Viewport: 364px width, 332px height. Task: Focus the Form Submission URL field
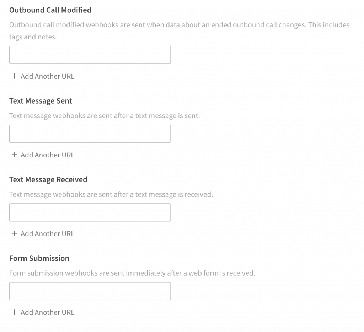click(x=90, y=291)
